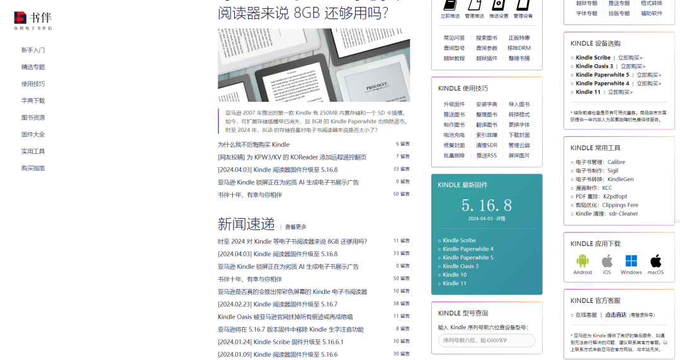Open 转换格式 tip link
This screenshot has height=360, width=680.
519,115
